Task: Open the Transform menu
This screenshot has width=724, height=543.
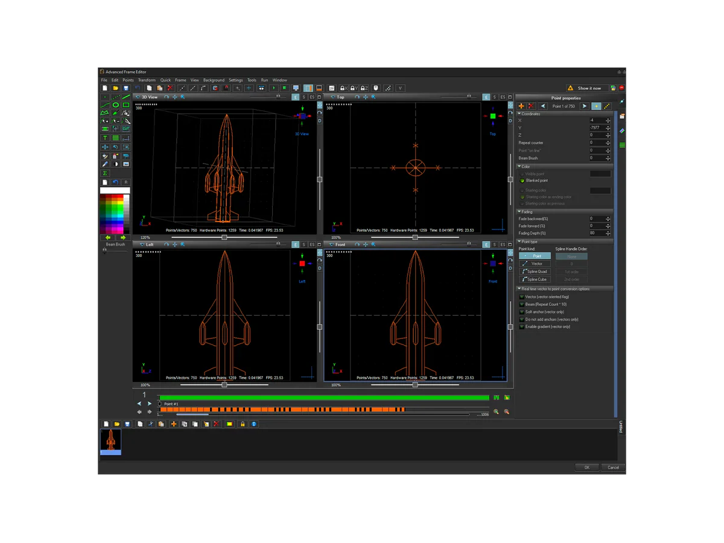Action: tap(147, 80)
